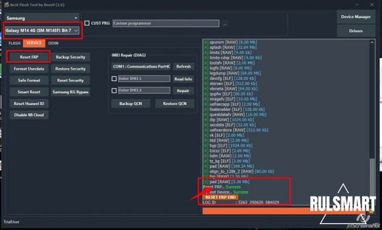The width and height of the screenshot is (382, 230).
Task: Expand the Galaxy M14 4G model dropdown
Action: [42, 31]
